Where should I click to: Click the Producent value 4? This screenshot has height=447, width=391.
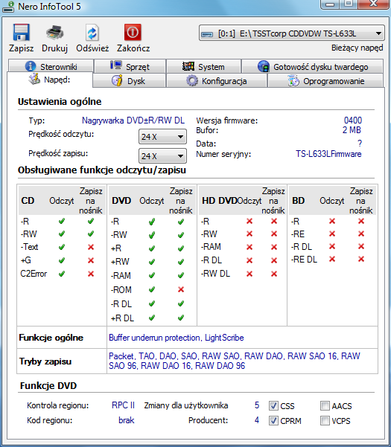tap(257, 420)
